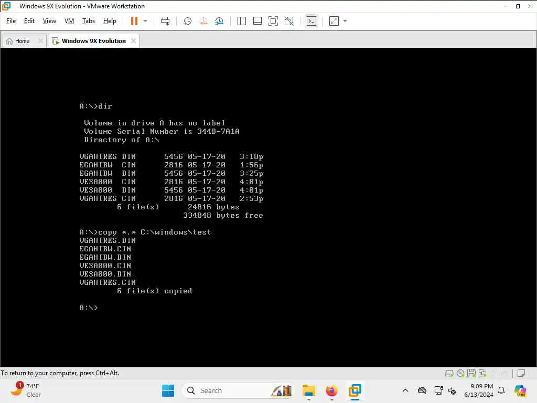Click the '334848 bytes free' text
This screenshot has height=403, width=537.
(x=223, y=215)
